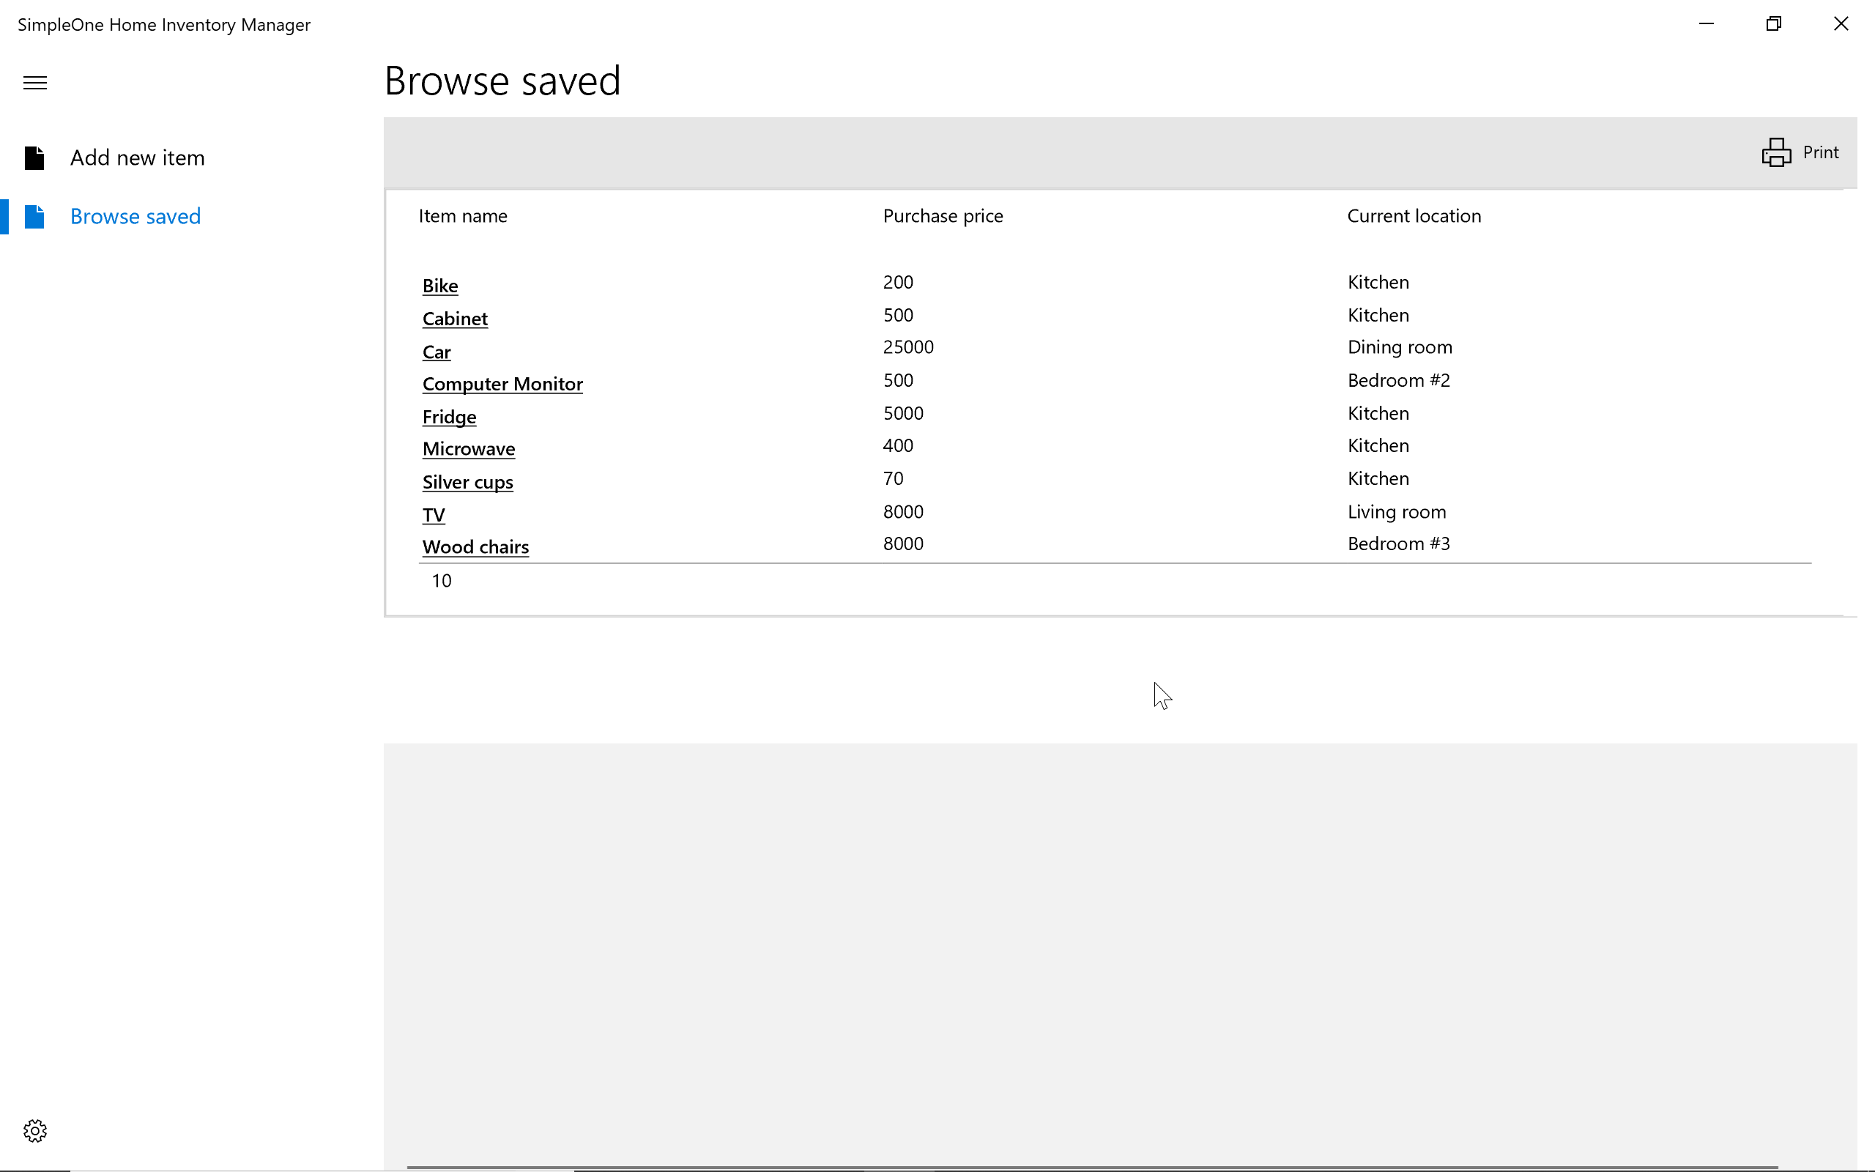Viewport: 1875px width, 1172px height.
Task: Click the Browse saved page icon
Action: tap(35, 216)
